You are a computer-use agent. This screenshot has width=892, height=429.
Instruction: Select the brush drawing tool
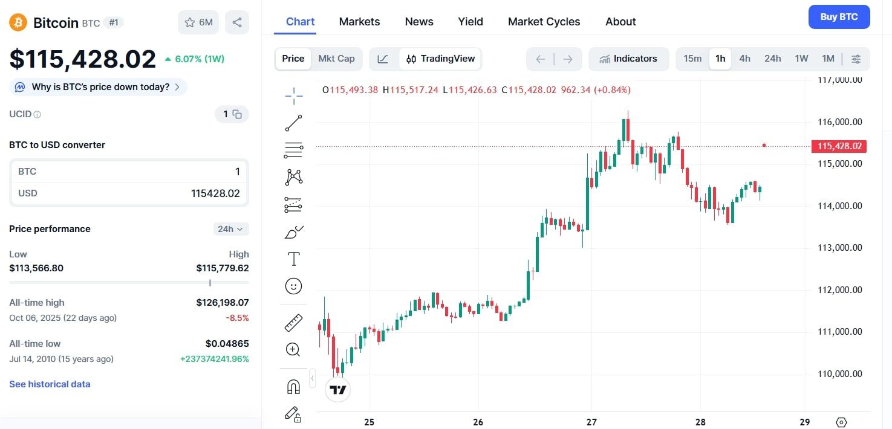point(293,231)
